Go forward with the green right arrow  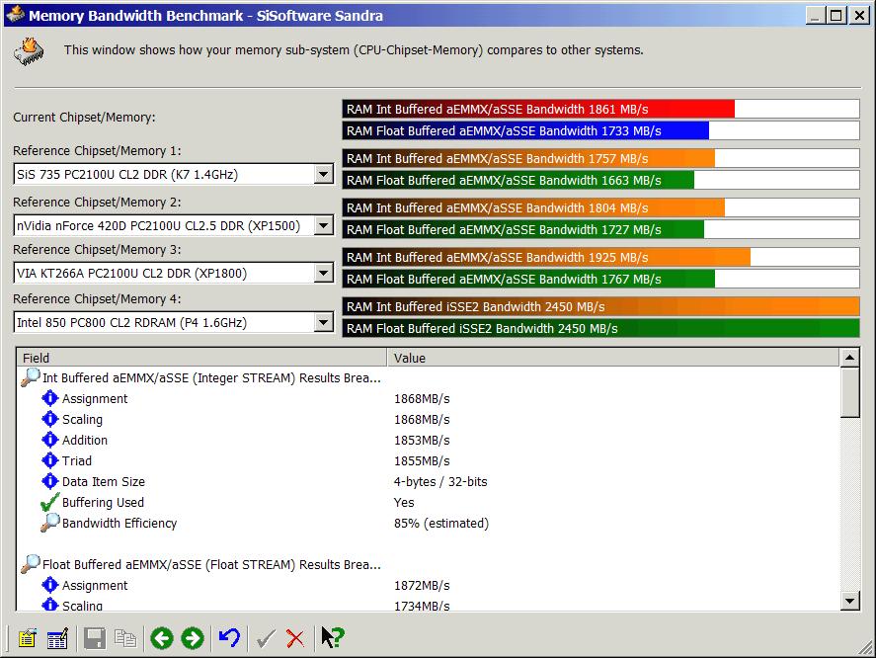click(x=193, y=638)
